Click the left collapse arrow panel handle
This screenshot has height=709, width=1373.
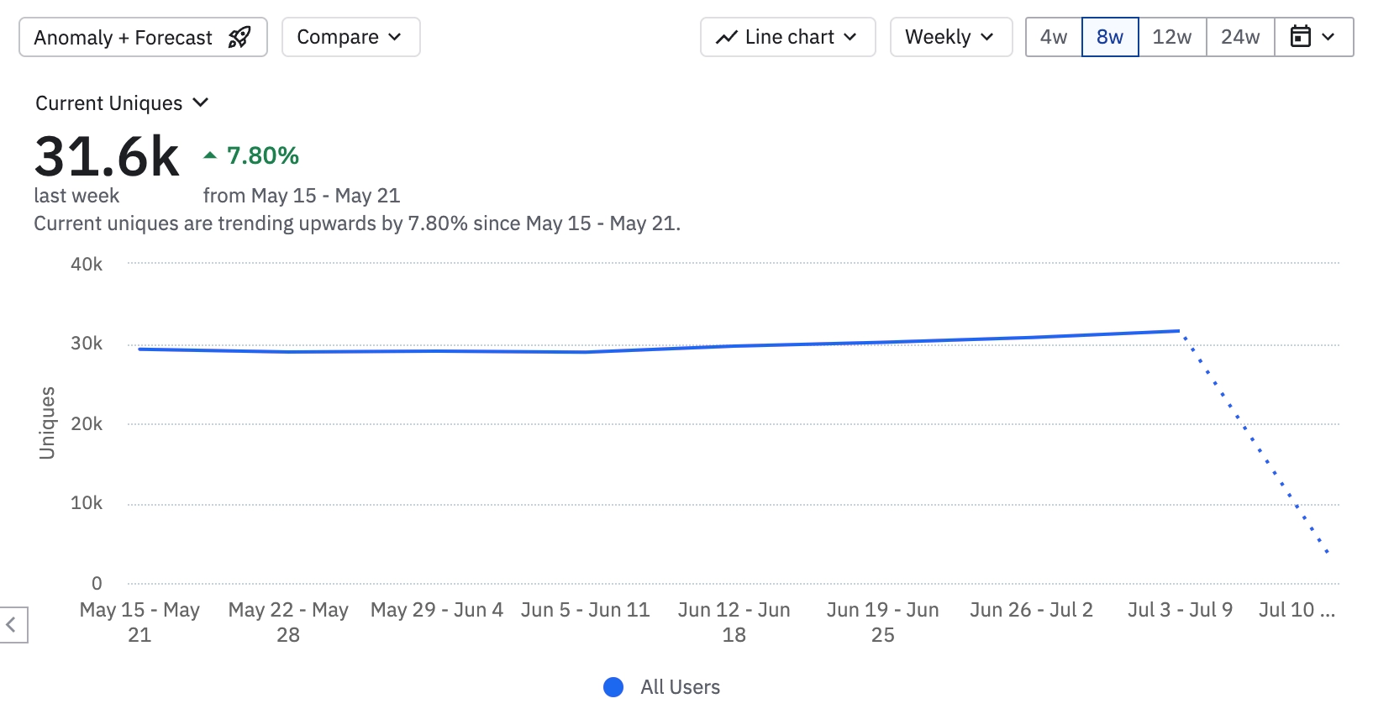point(12,625)
